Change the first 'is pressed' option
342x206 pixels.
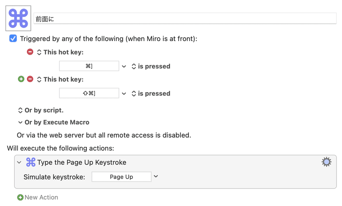coord(151,66)
